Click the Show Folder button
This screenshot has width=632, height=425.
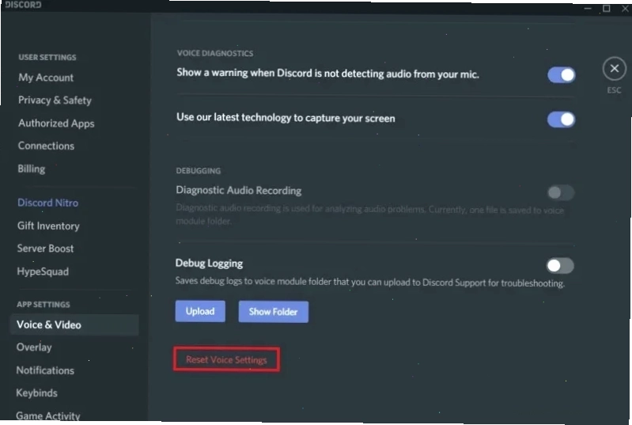273,312
